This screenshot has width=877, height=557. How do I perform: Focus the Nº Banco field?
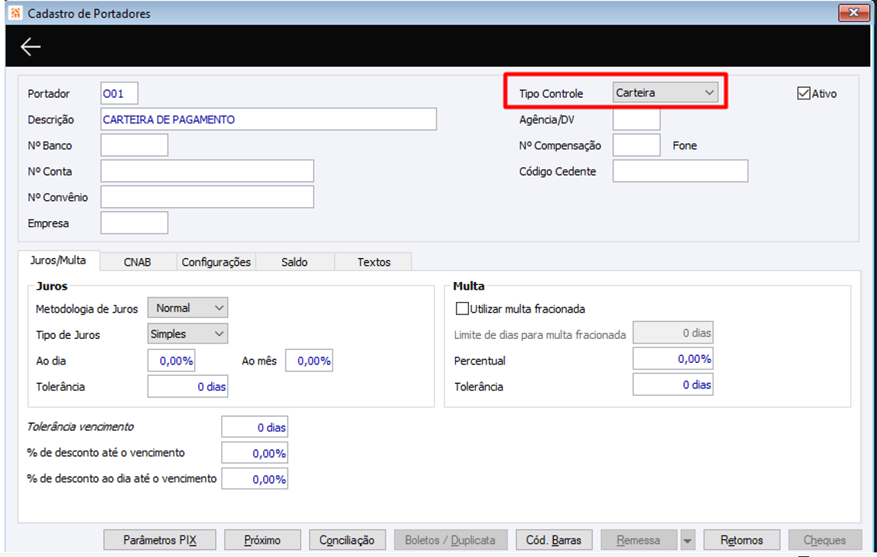click(x=134, y=146)
